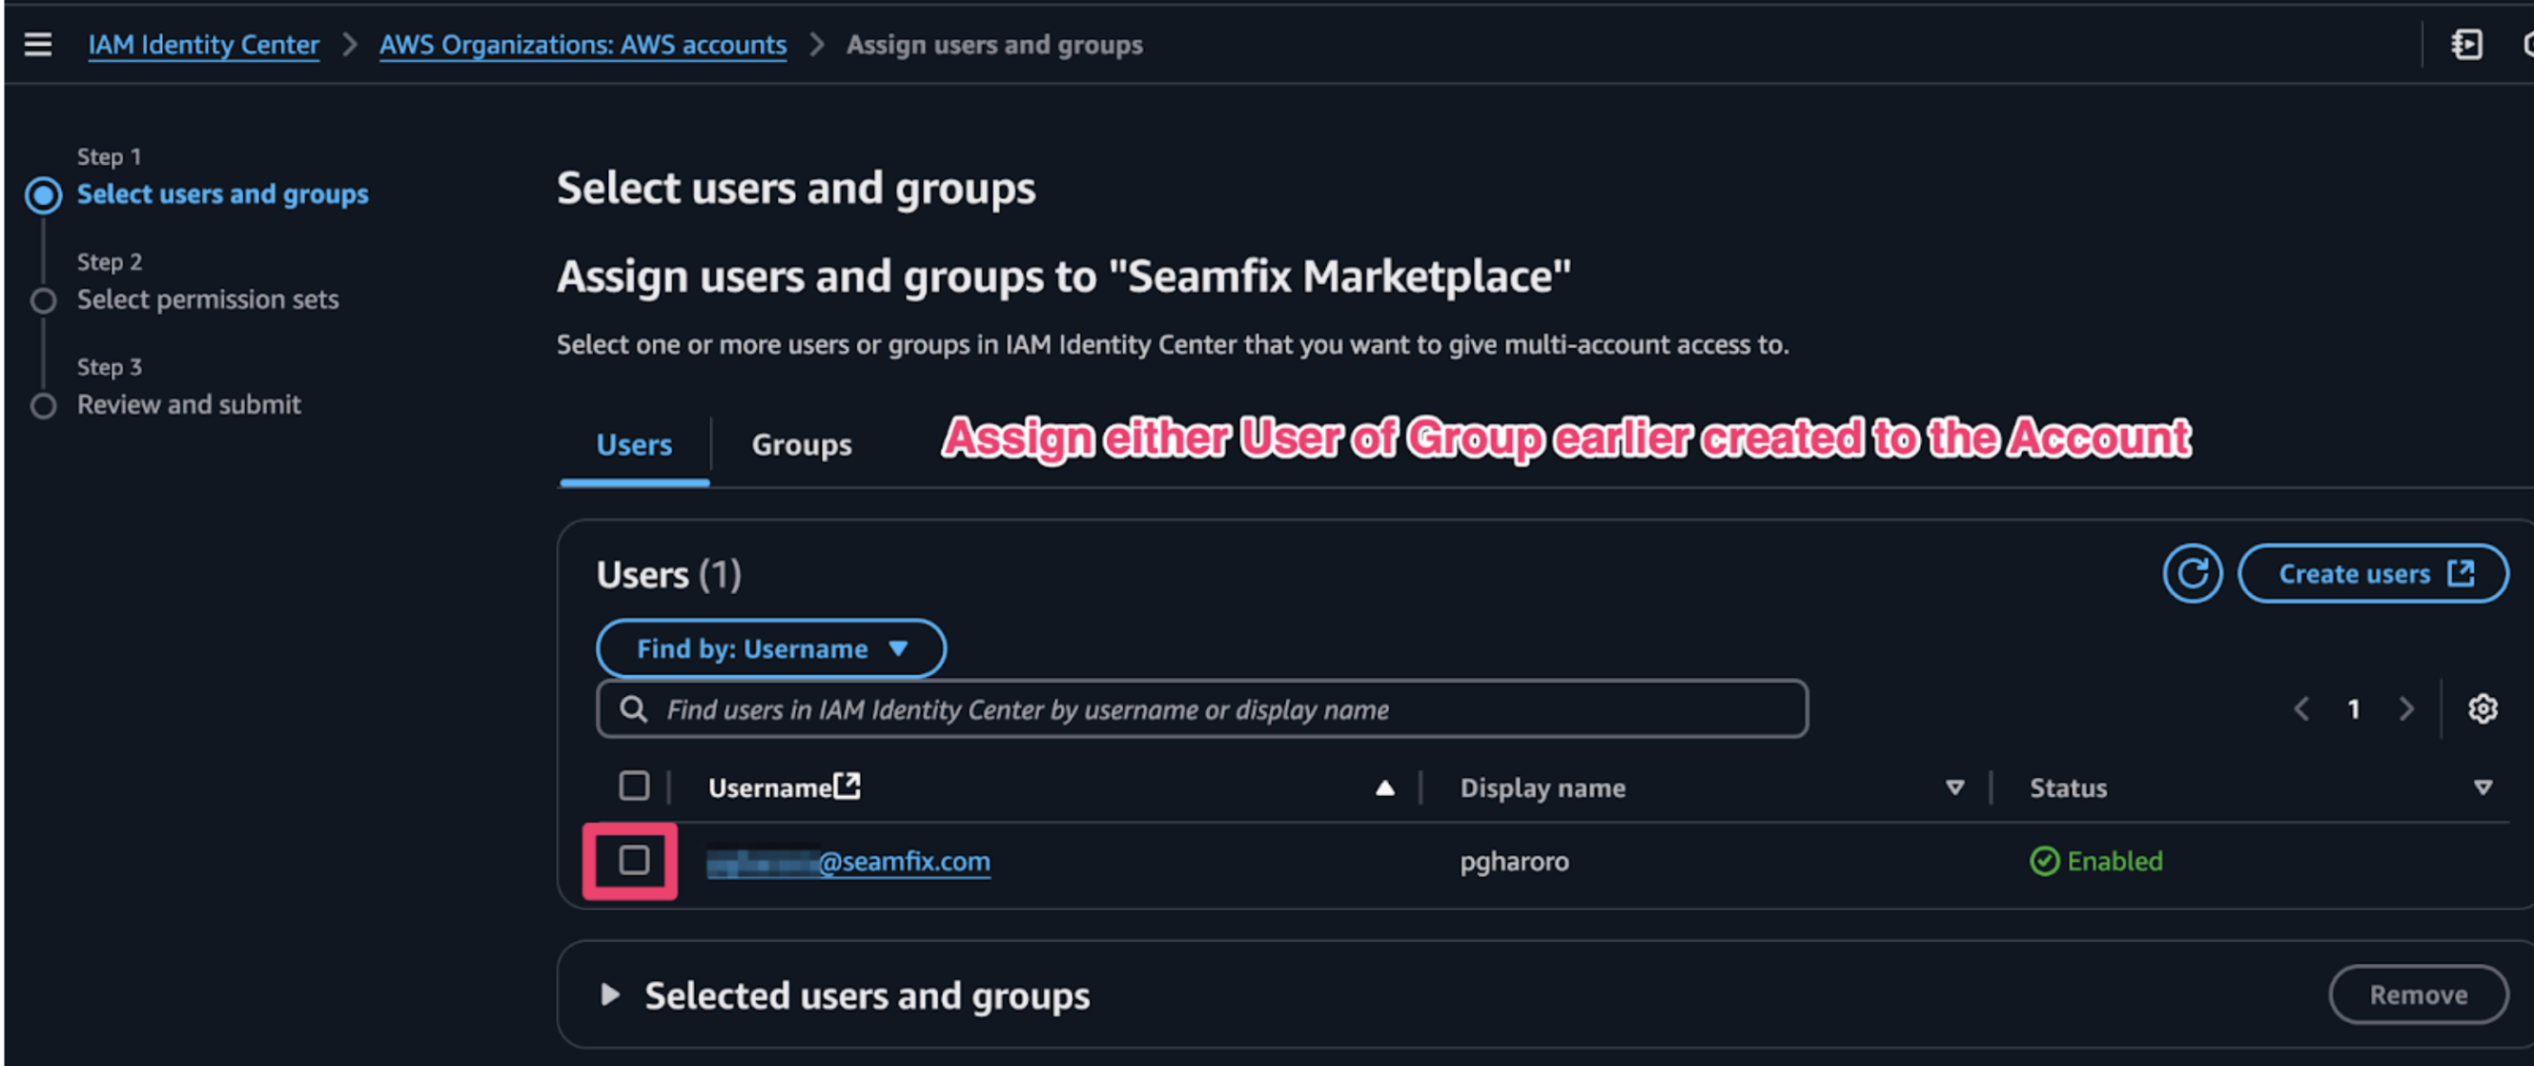Expand Selected users and groups section

click(x=610, y=994)
